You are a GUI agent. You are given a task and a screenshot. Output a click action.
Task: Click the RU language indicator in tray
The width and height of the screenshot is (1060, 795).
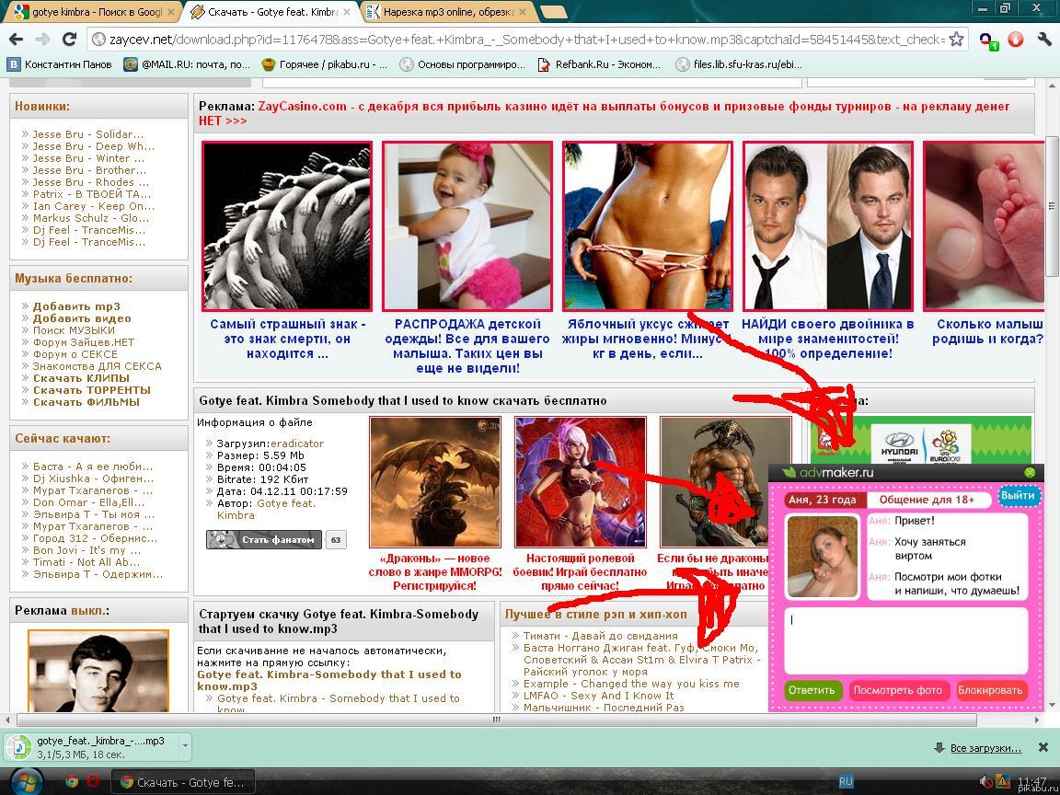click(846, 781)
